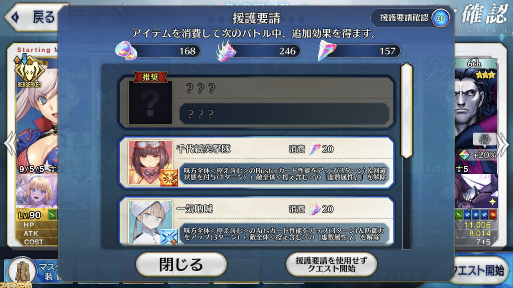Show previous party with left arrow
This screenshot has width=513, height=288.
coord(9,143)
